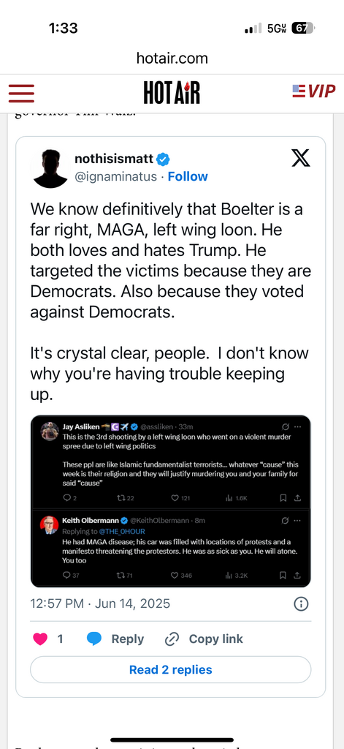Like the tweet with the heart icon
The width and height of the screenshot is (344, 749).
(x=41, y=639)
